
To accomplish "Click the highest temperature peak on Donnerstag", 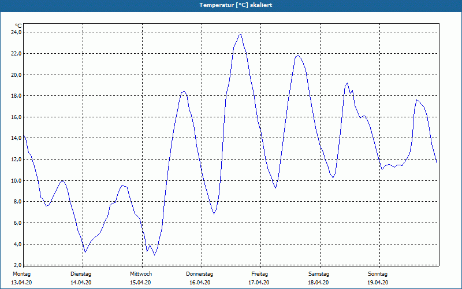I will point(241,35).
